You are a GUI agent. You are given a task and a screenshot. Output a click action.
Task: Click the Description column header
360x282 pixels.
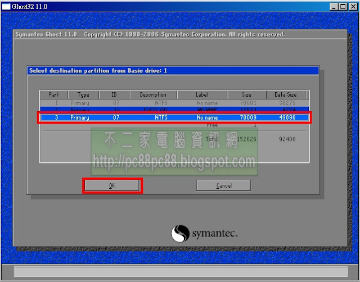click(x=153, y=95)
